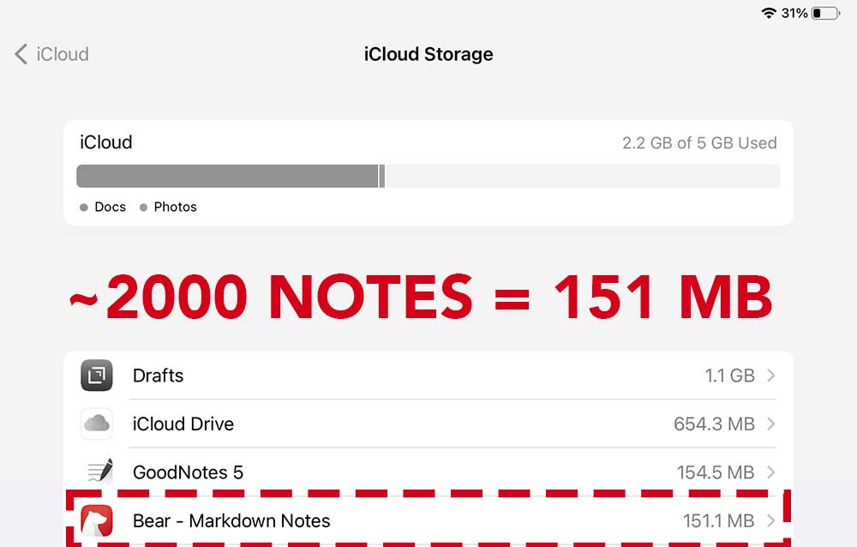Tap the Wi-Fi status icon
The height and width of the screenshot is (547, 857).
click(769, 13)
